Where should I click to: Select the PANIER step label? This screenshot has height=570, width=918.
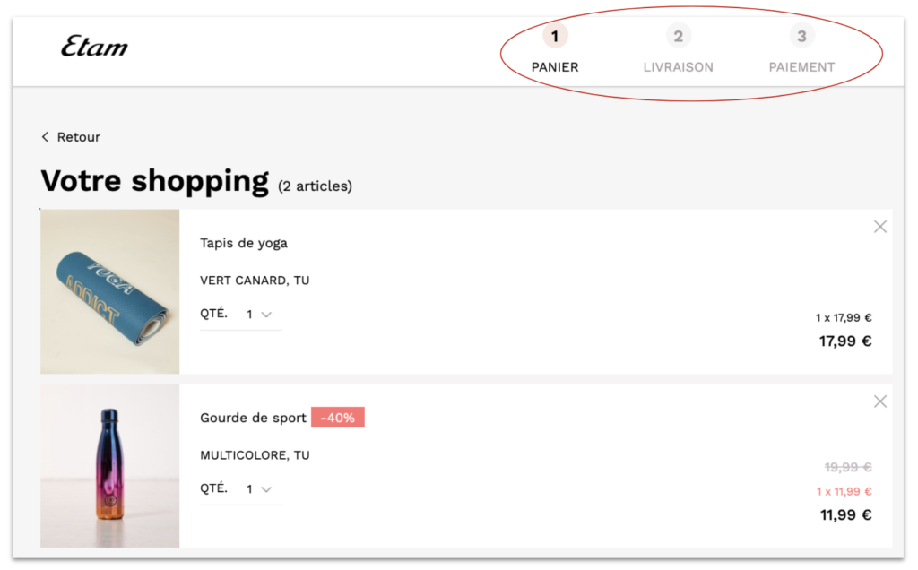555,67
